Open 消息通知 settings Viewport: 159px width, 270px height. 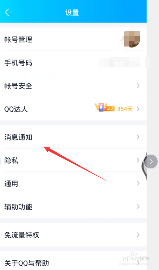[x=73, y=137]
